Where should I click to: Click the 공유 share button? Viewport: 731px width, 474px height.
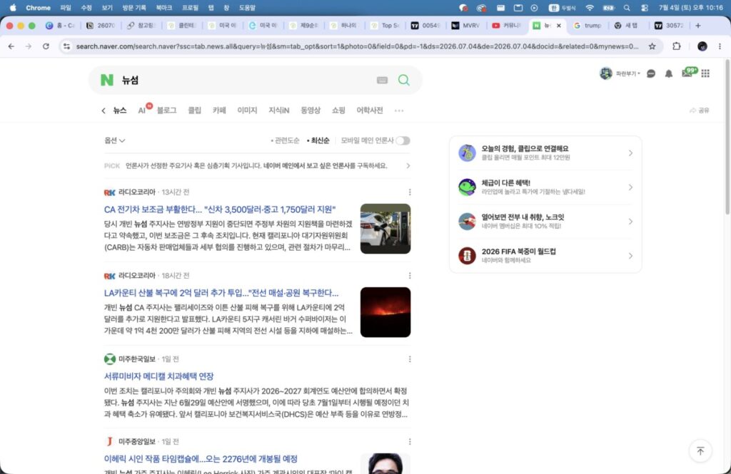tap(700, 110)
